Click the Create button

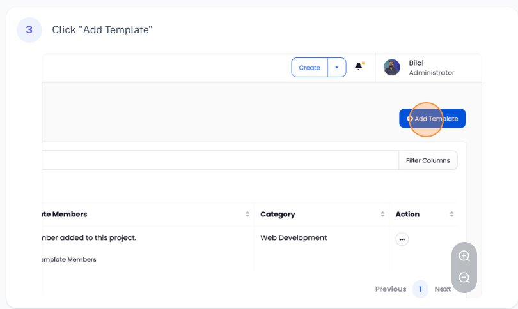tap(310, 68)
